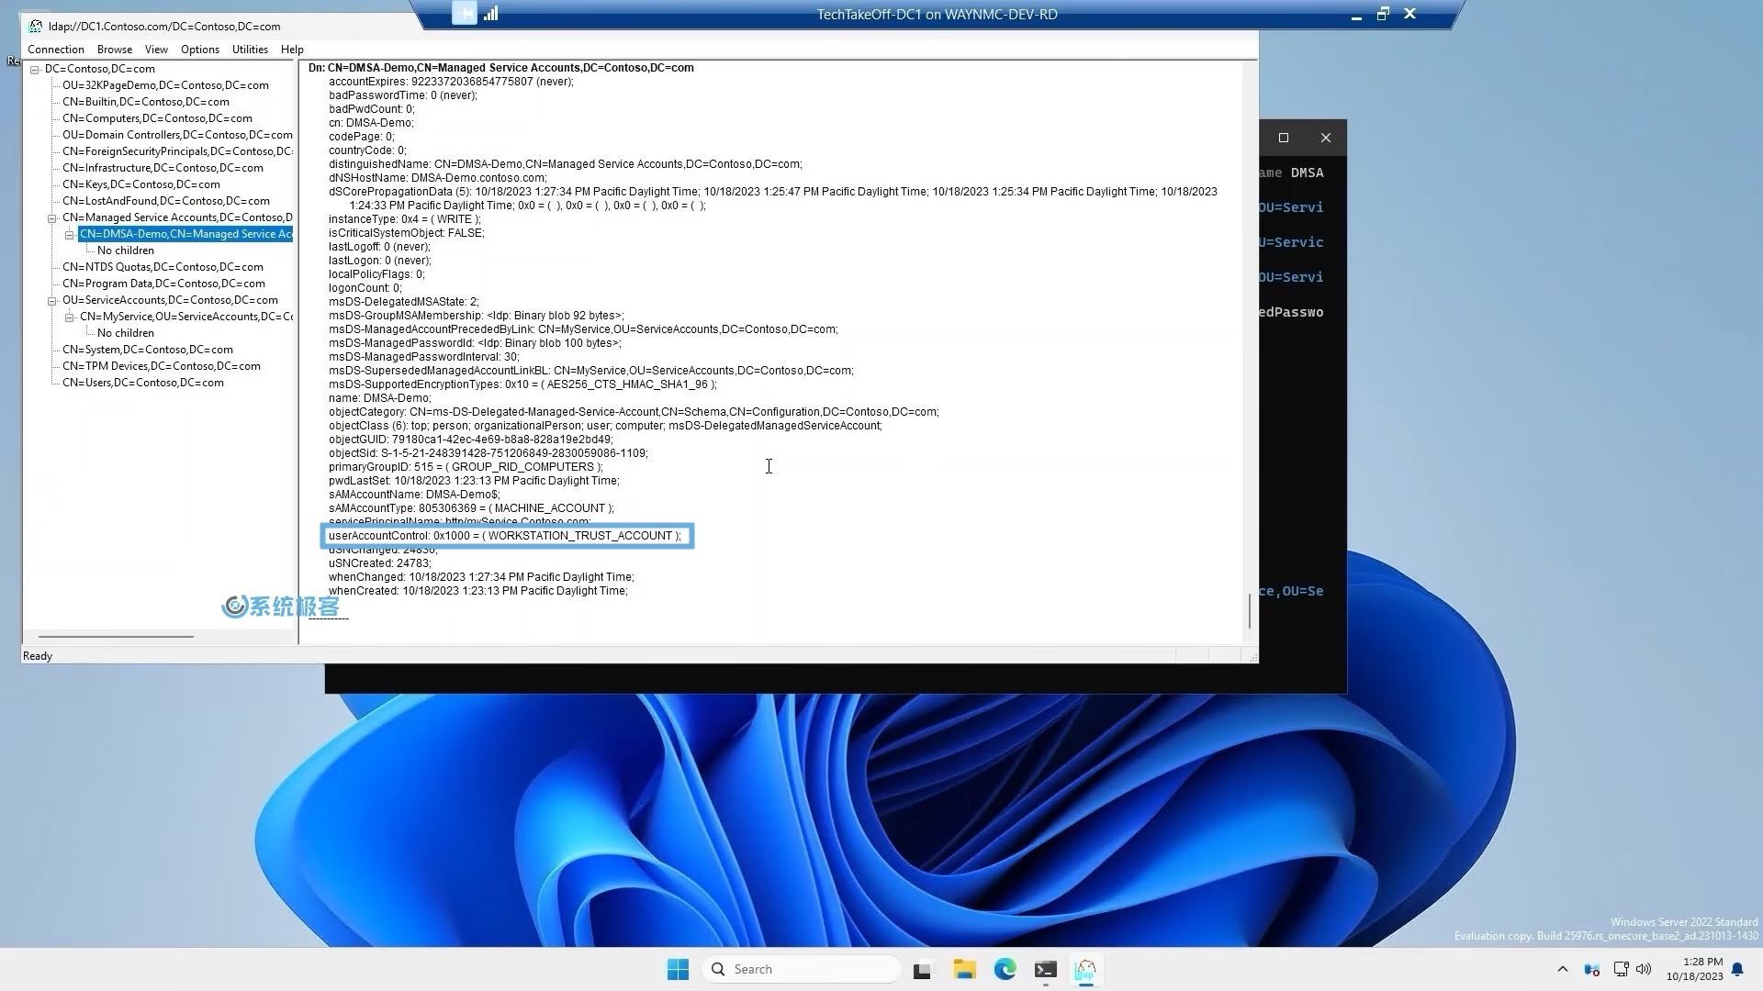Collapse the CN=DMSA-Demo tree node
This screenshot has width=1763, height=991.
69,235
